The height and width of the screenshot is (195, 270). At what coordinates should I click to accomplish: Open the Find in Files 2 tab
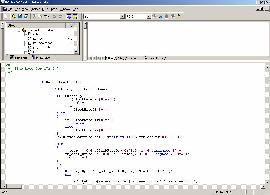click(156, 58)
